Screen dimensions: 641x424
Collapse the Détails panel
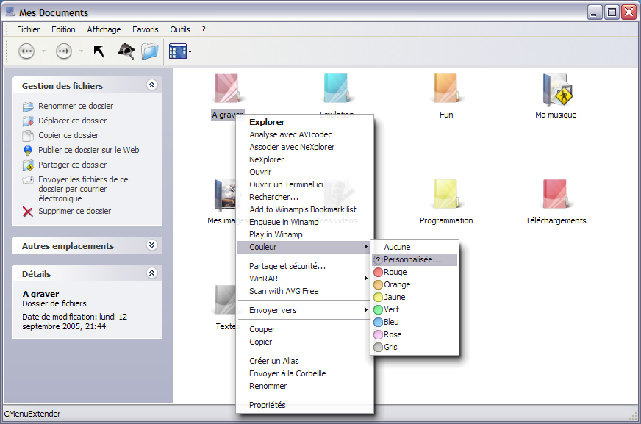(x=151, y=273)
